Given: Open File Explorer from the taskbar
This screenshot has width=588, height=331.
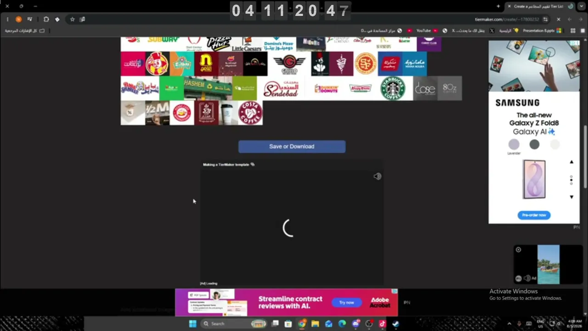Looking at the screenshot, I should coord(315,324).
